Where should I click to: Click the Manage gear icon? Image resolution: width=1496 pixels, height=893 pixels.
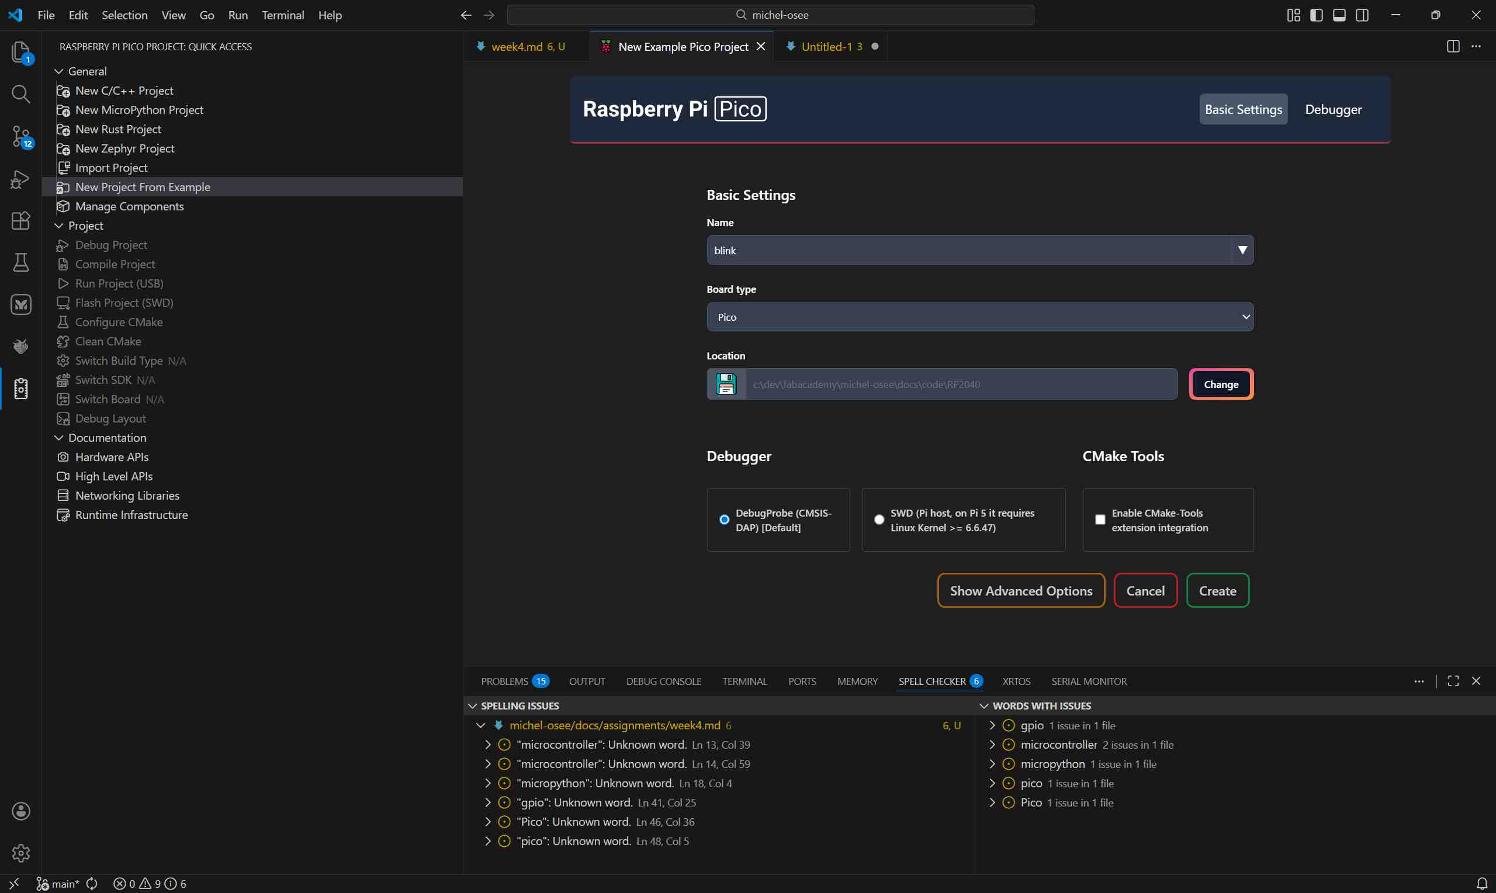(21, 853)
